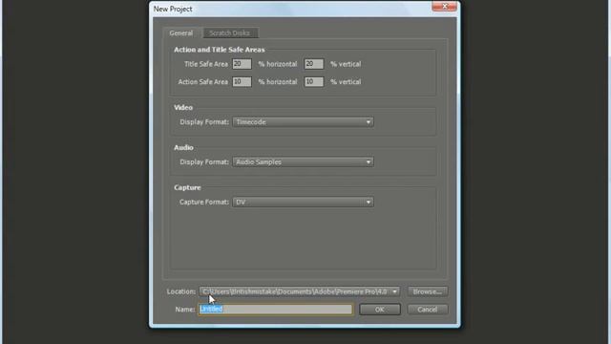611x344 pixels.
Task: Click the 'Capture' section heading
Action: 187,187
